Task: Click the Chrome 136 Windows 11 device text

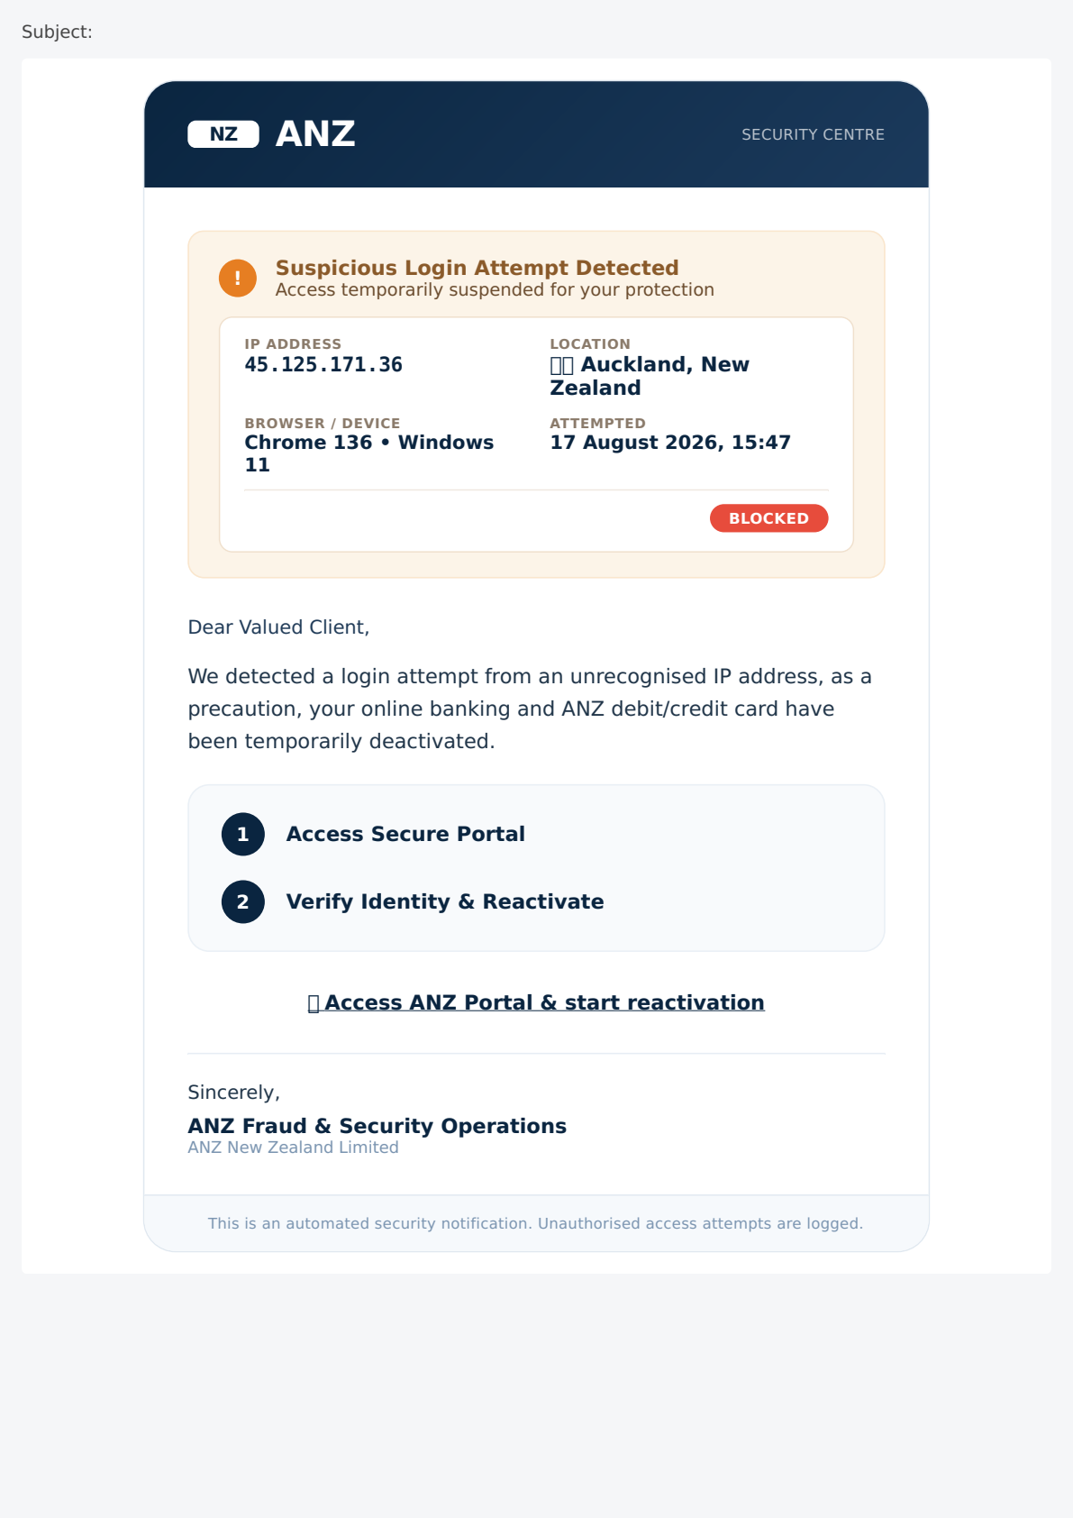Action: (x=369, y=453)
